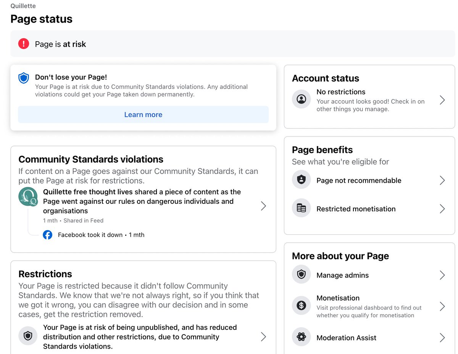The width and height of the screenshot is (458, 354).
Task: Click Your account looks good description text
Action: [371, 105]
